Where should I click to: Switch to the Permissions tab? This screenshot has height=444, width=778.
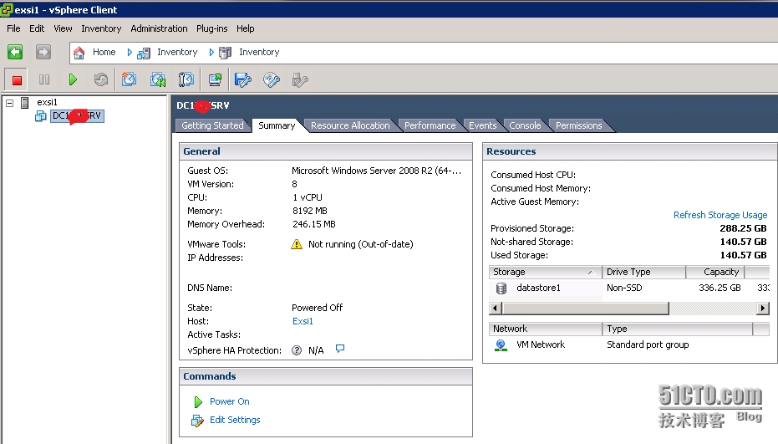point(578,125)
